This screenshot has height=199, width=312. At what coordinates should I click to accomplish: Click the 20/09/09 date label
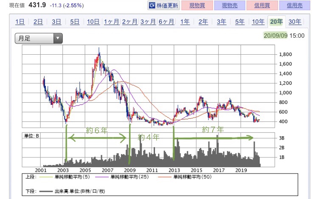point(275,36)
